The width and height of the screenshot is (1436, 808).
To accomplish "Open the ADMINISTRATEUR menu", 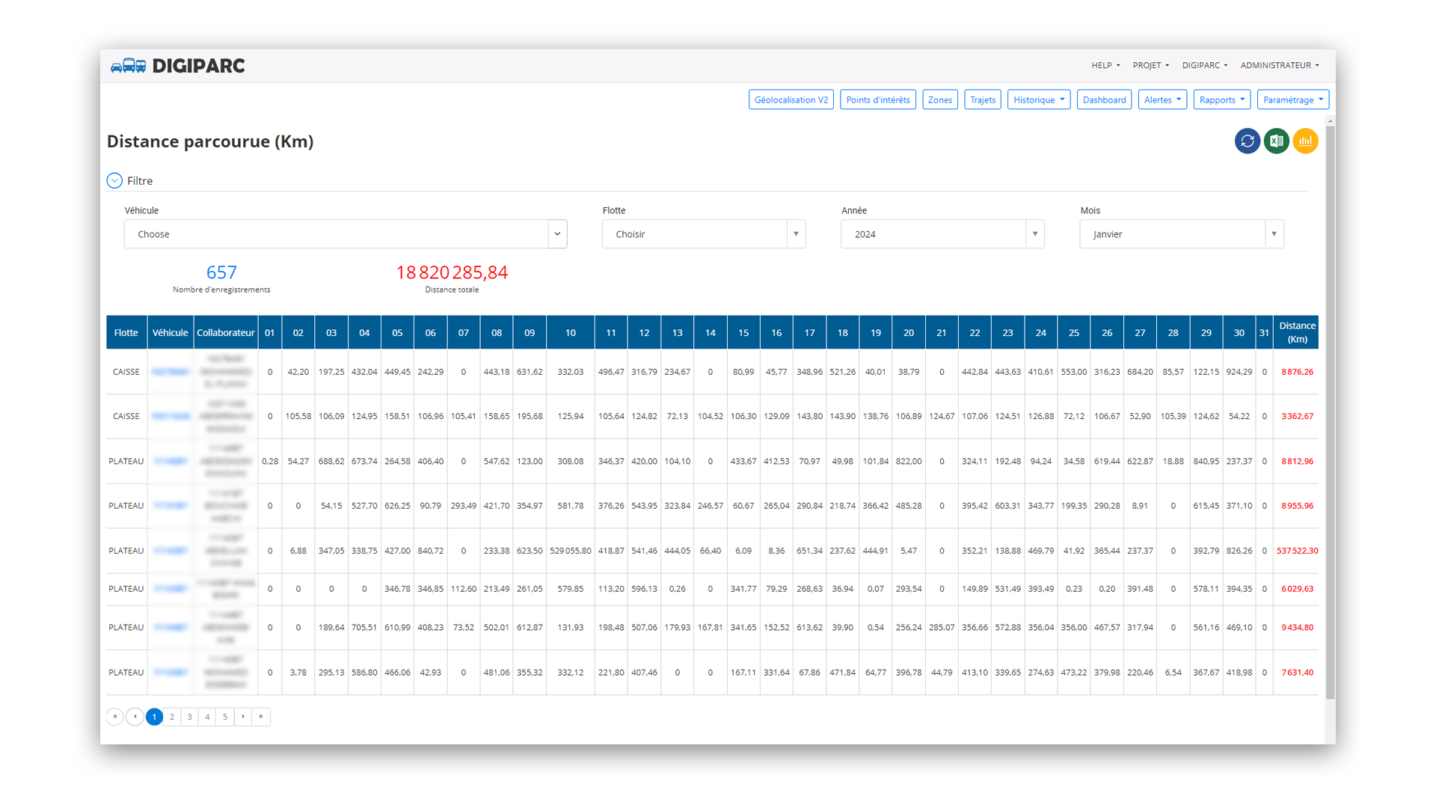I will click(x=1280, y=65).
